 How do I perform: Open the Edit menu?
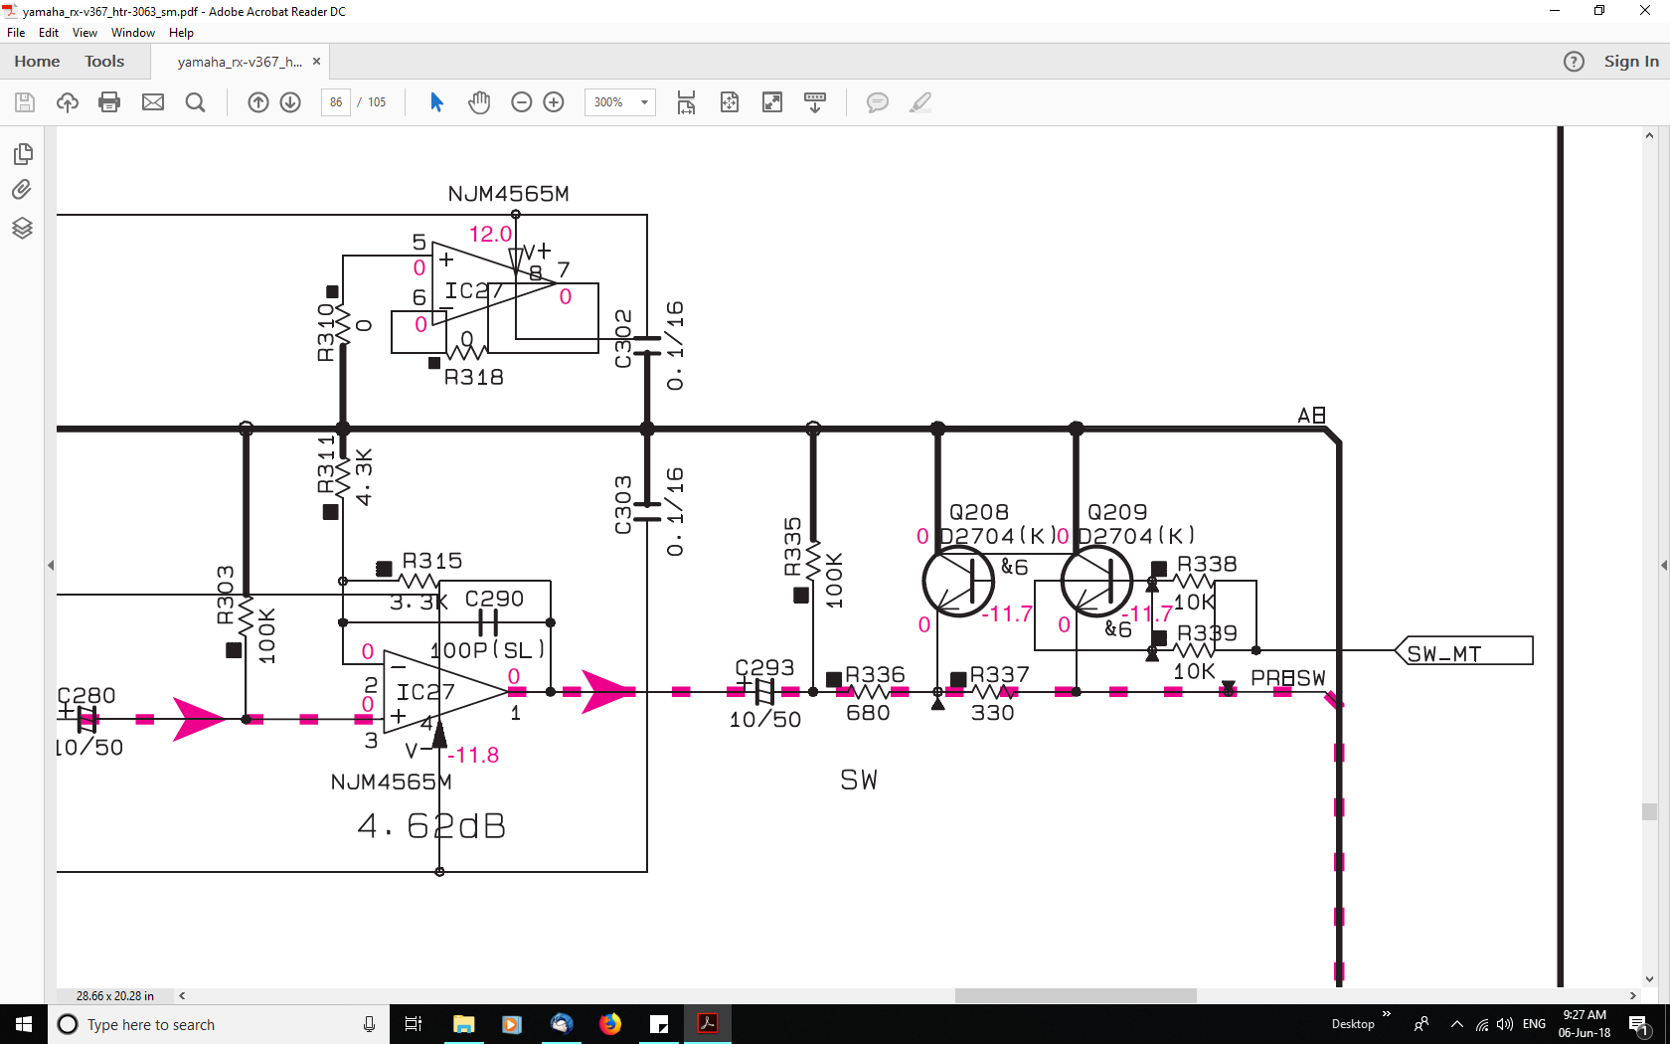click(x=49, y=33)
